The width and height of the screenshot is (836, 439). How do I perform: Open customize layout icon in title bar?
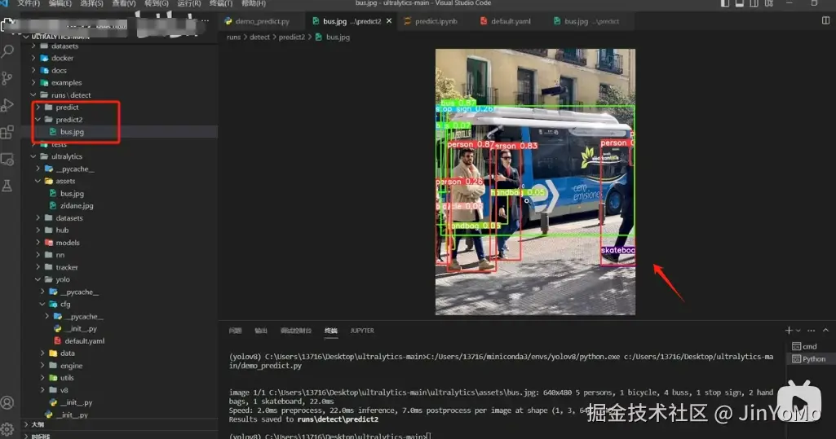[x=769, y=3]
